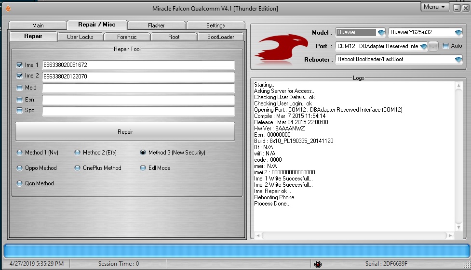This screenshot has height=270, width=471.
Task: Click the Meid input field
Action: click(x=138, y=88)
